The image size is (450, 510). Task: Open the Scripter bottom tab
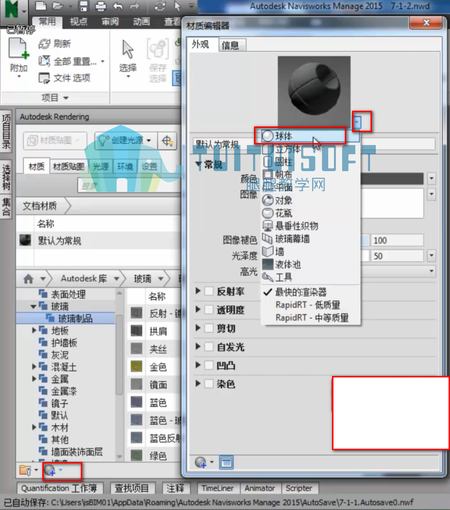(x=299, y=488)
